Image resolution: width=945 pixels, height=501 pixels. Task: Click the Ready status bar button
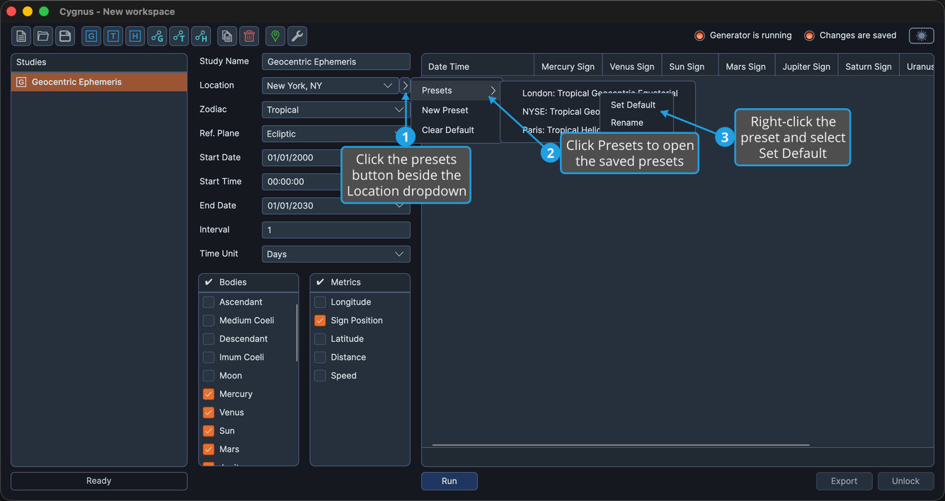pos(99,481)
